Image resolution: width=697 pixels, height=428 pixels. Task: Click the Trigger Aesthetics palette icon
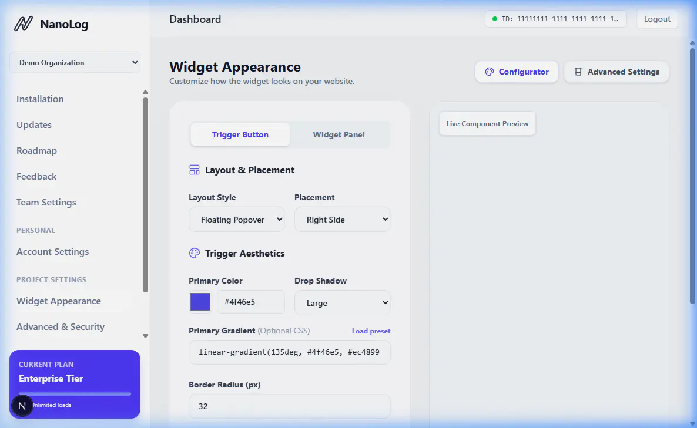195,253
